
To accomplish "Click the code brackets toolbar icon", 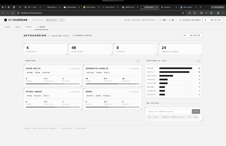I will pyautogui.click(x=206, y=13).
